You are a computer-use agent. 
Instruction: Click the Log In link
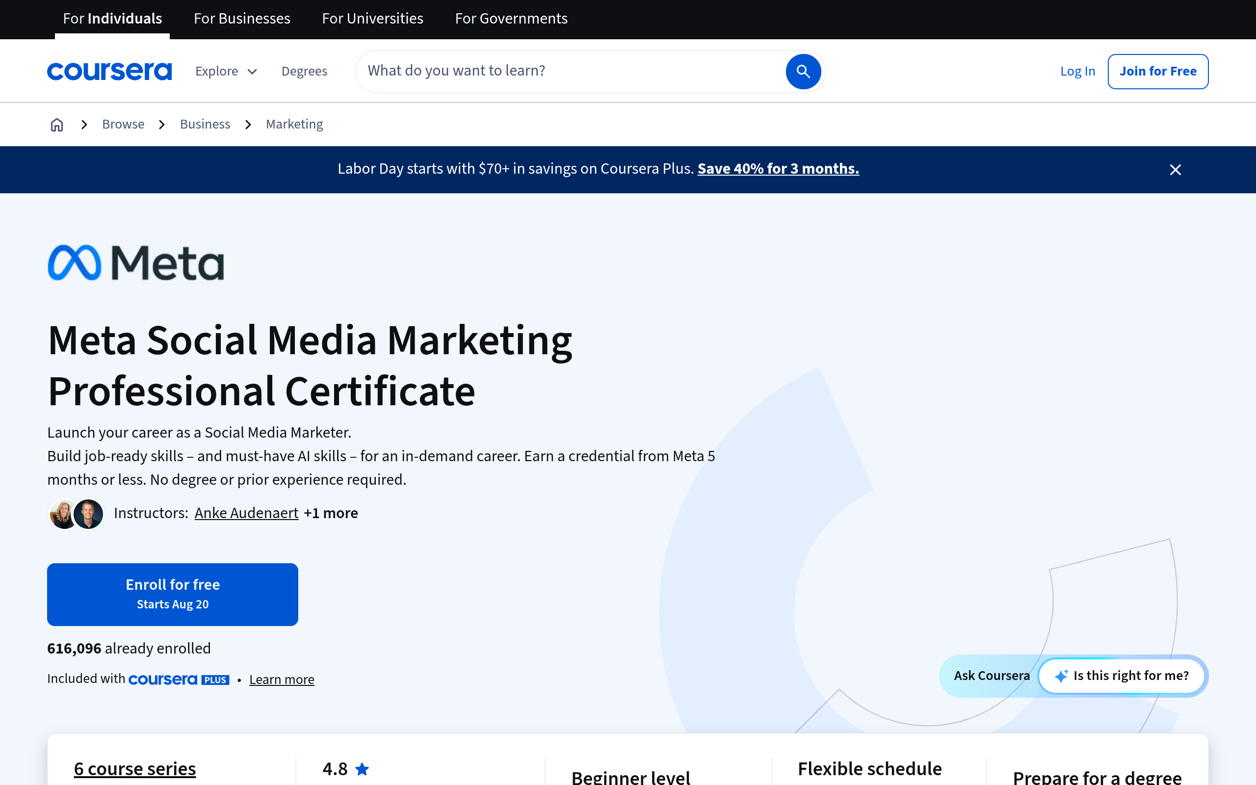click(x=1077, y=71)
